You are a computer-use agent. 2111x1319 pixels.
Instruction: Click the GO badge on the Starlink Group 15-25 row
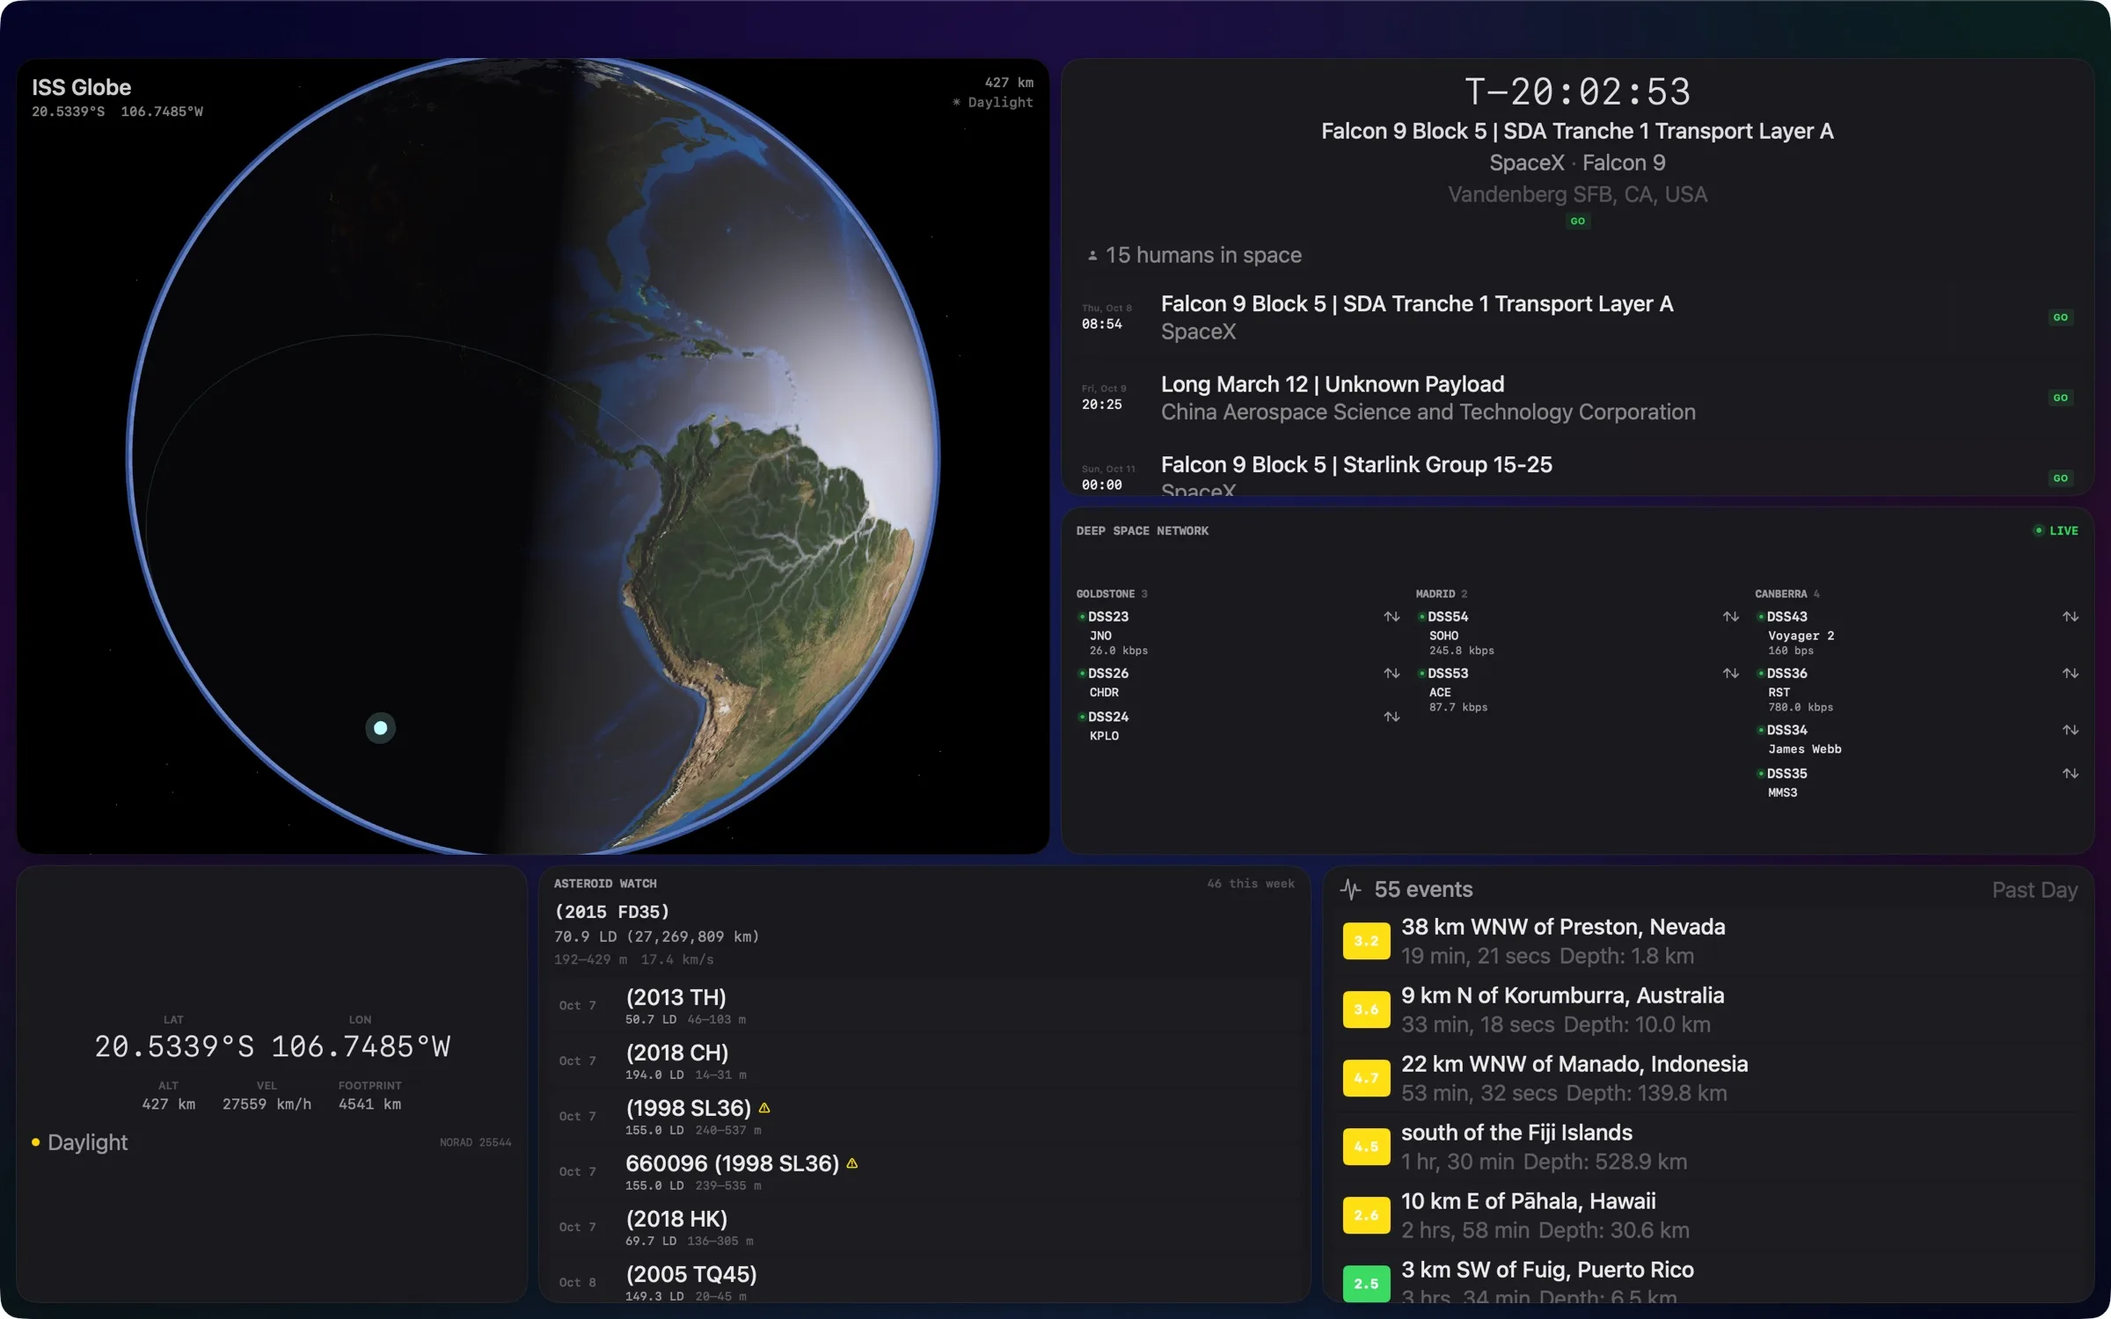(x=2060, y=478)
